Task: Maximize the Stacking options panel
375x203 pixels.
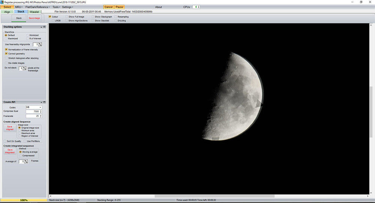Action: (44, 27)
